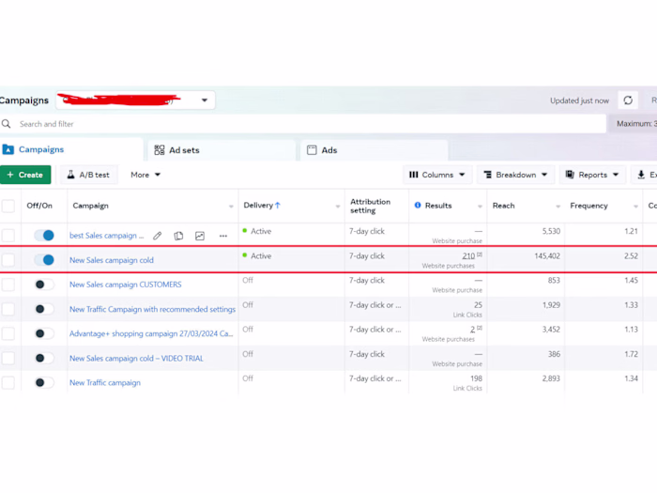Open the Columns dropdown
657x493 pixels.
click(437, 175)
